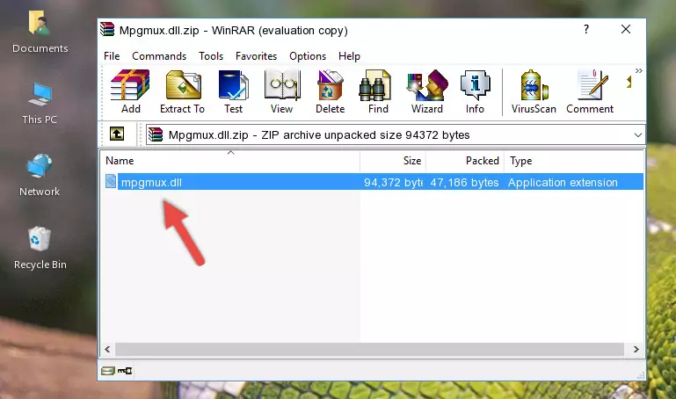Open the archive path dropdown
Image resolution: width=676 pixels, height=399 pixels.
point(637,134)
